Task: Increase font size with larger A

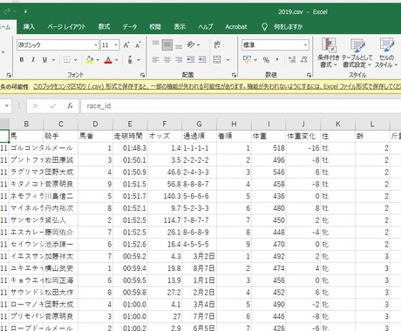Action: (x=126, y=45)
